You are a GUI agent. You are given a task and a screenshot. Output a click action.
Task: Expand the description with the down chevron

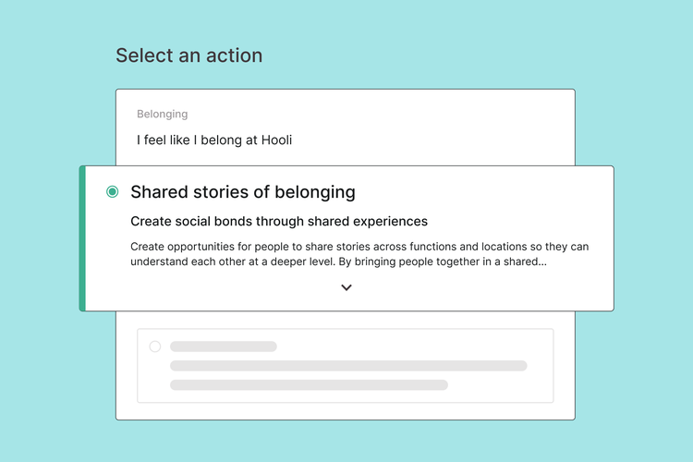[x=346, y=287]
